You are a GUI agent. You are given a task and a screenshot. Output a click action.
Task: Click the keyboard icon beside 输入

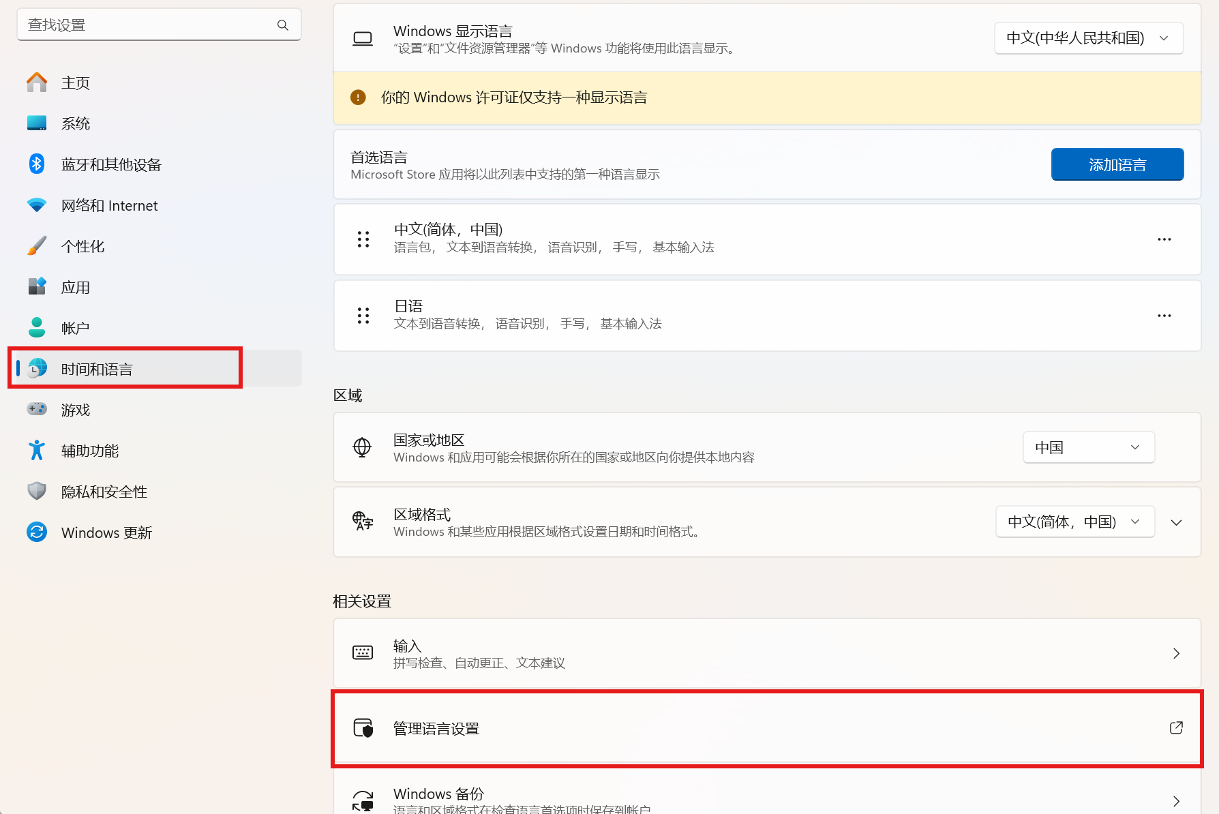point(363,652)
